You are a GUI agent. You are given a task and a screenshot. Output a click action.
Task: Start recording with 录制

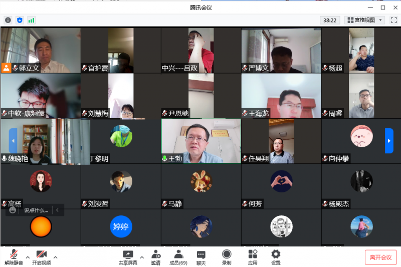(x=227, y=257)
